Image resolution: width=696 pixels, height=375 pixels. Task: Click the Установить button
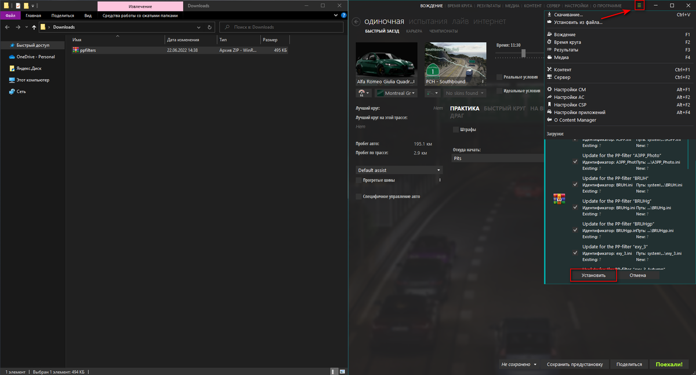click(593, 275)
